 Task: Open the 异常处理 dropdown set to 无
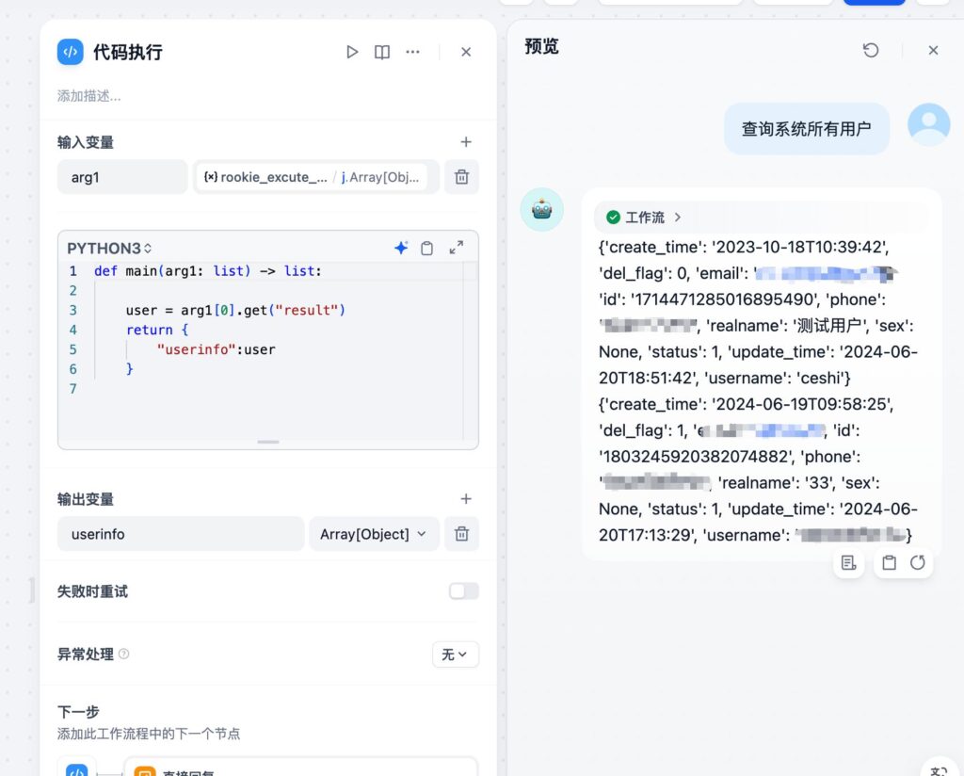(455, 655)
